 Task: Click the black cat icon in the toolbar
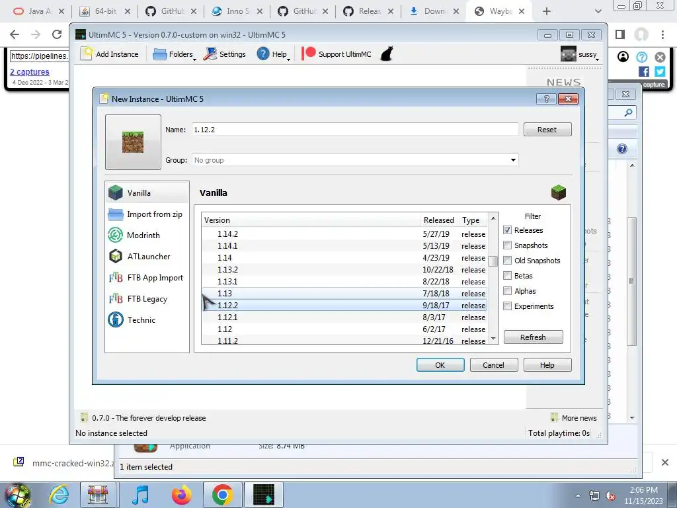click(387, 54)
